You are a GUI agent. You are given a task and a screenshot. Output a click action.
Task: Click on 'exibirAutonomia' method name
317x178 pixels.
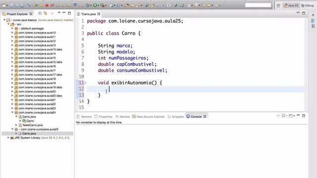coord(131,83)
